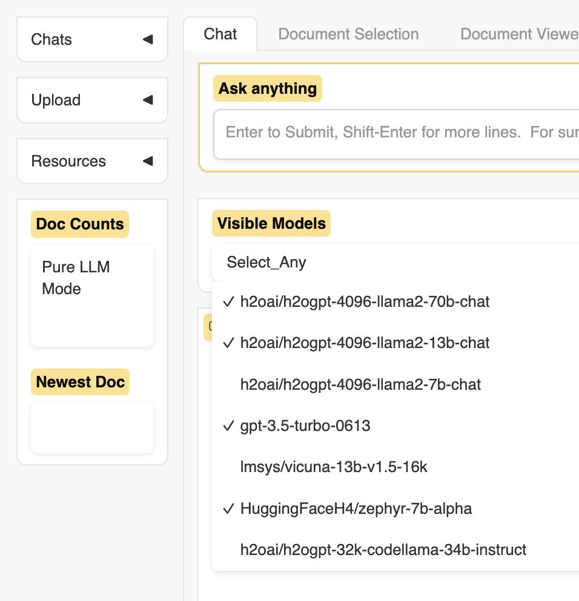Click the Newest Doc label
This screenshot has width=579, height=601.
tap(80, 382)
